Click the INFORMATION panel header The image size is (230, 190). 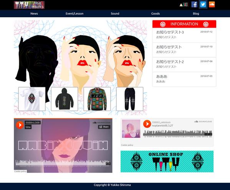[x=184, y=24]
